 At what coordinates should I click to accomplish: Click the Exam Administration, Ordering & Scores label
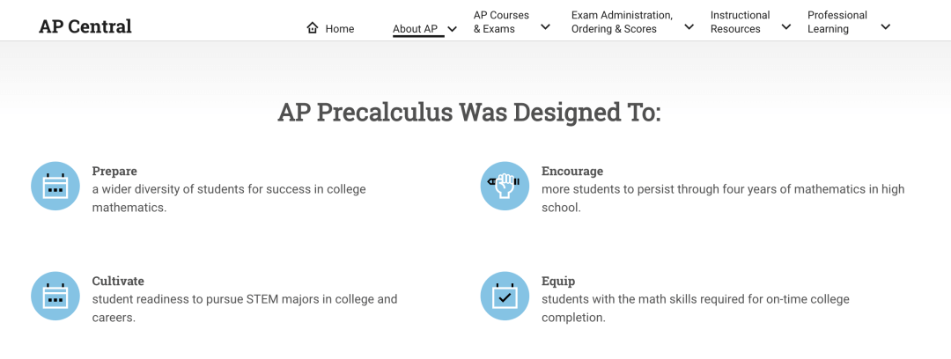tap(622, 22)
